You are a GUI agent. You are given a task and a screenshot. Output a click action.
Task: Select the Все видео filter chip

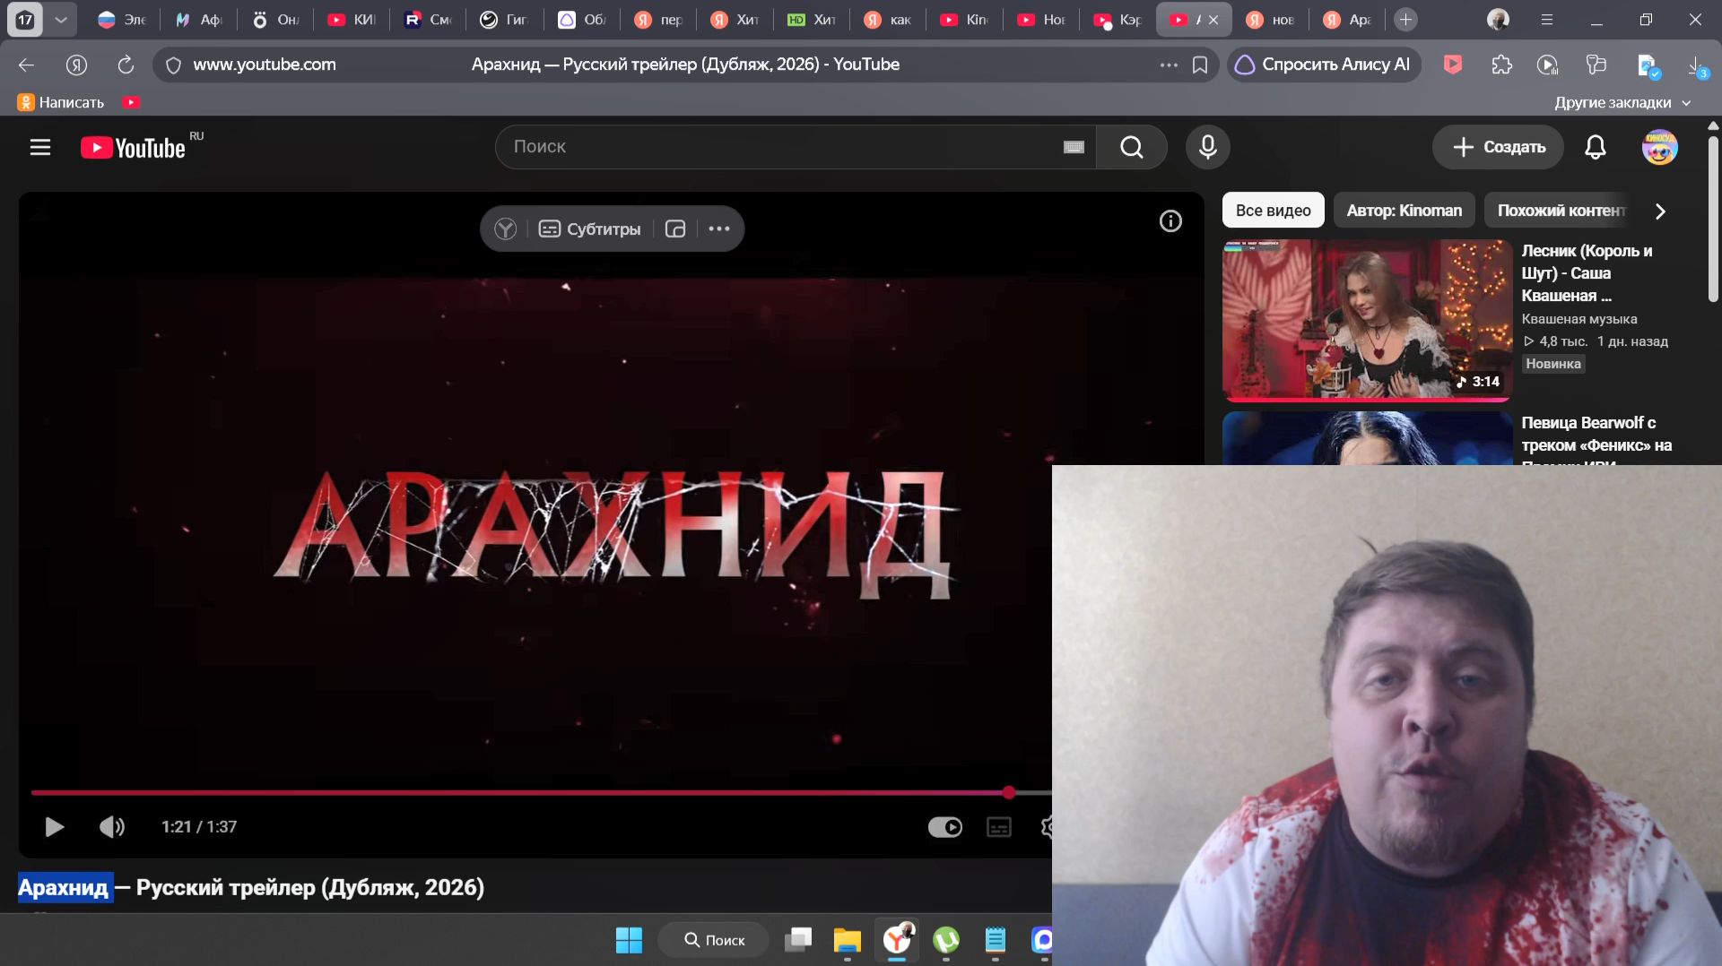pos(1274,211)
